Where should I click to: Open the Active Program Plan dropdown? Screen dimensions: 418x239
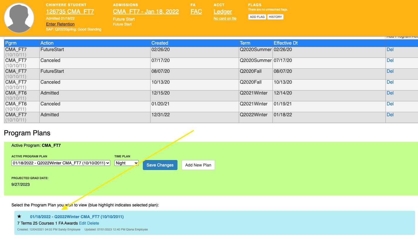coord(61,163)
